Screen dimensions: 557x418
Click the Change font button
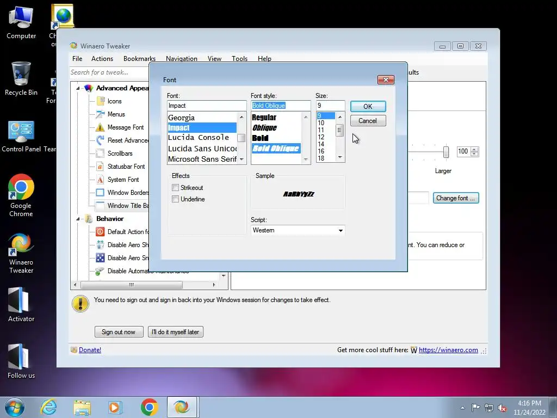pos(456,198)
